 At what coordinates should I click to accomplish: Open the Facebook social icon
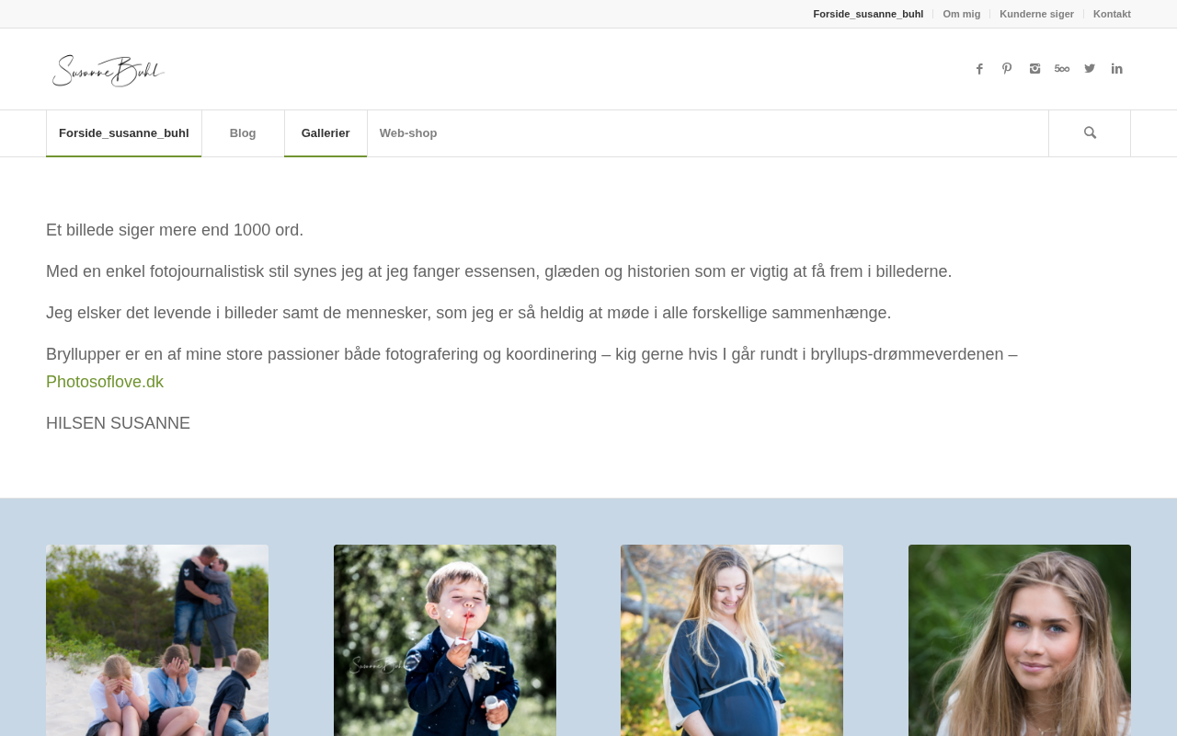979,69
